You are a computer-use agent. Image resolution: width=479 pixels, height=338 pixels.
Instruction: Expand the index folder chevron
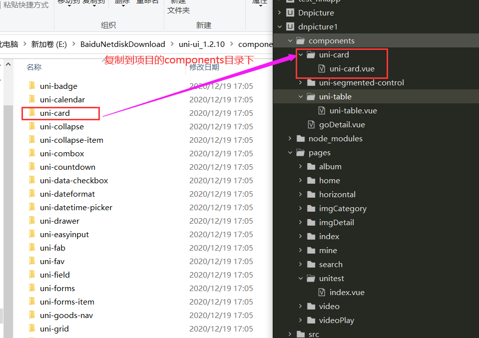click(x=300, y=236)
